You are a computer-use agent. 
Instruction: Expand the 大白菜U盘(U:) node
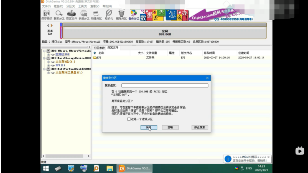point(48,62)
